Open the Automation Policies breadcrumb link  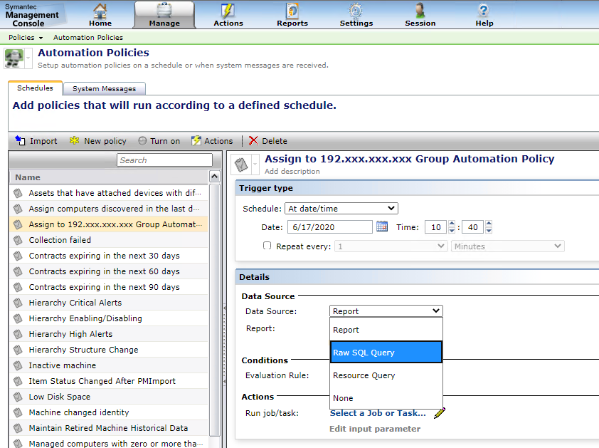pyautogui.click(x=88, y=38)
